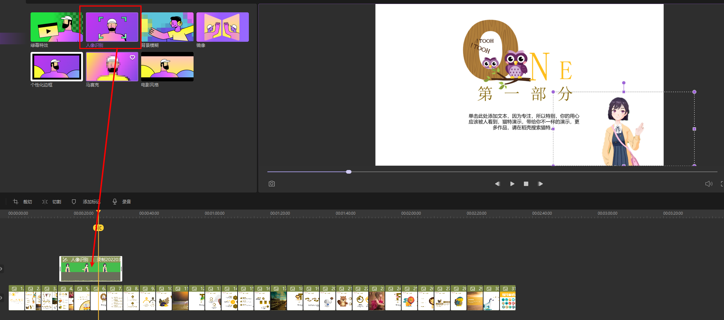Stop the preview playback

pyautogui.click(x=526, y=184)
